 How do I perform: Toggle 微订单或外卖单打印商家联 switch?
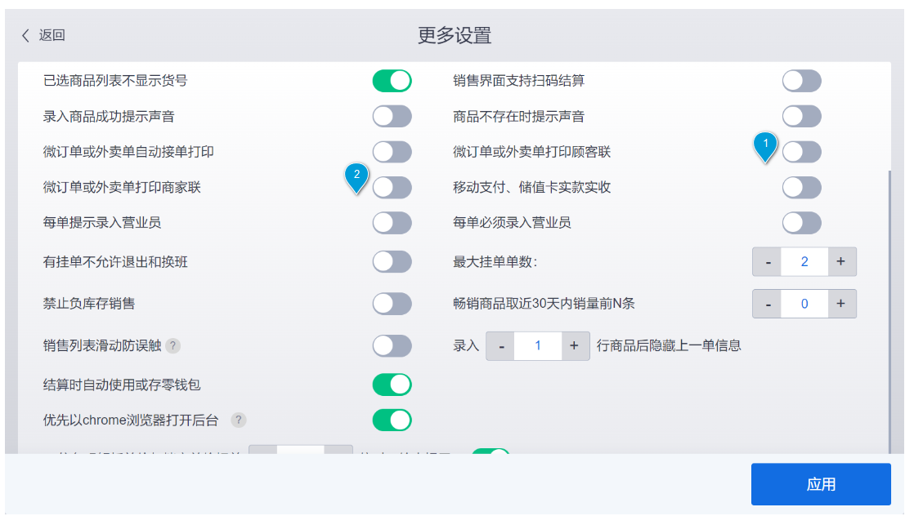point(392,188)
